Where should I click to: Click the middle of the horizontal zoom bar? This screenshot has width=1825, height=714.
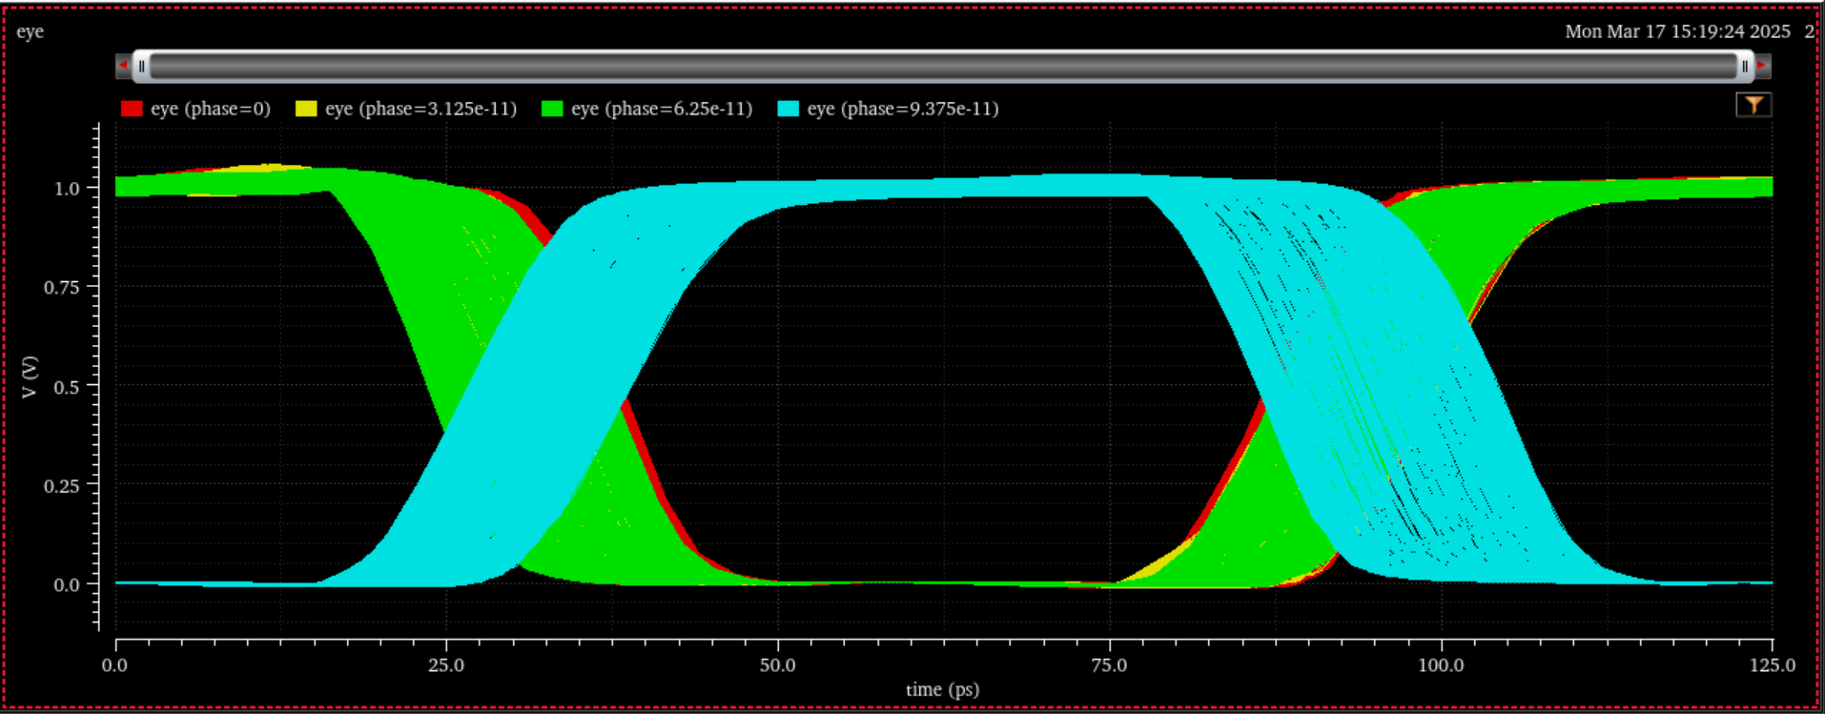(x=943, y=66)
